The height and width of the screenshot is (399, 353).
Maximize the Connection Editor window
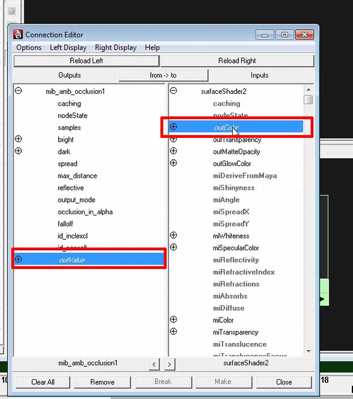[x=285, y=34]
